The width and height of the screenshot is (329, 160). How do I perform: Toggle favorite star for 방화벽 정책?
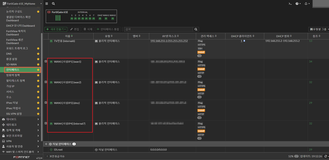click(x=38, y=75)
